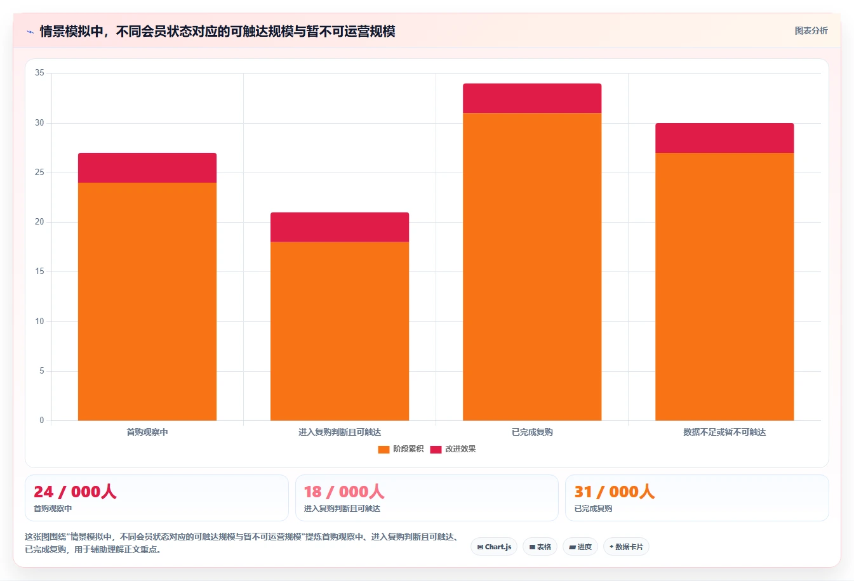
Task: Select the red segment atop 已完成复购 bar
Action: point(532,98)
